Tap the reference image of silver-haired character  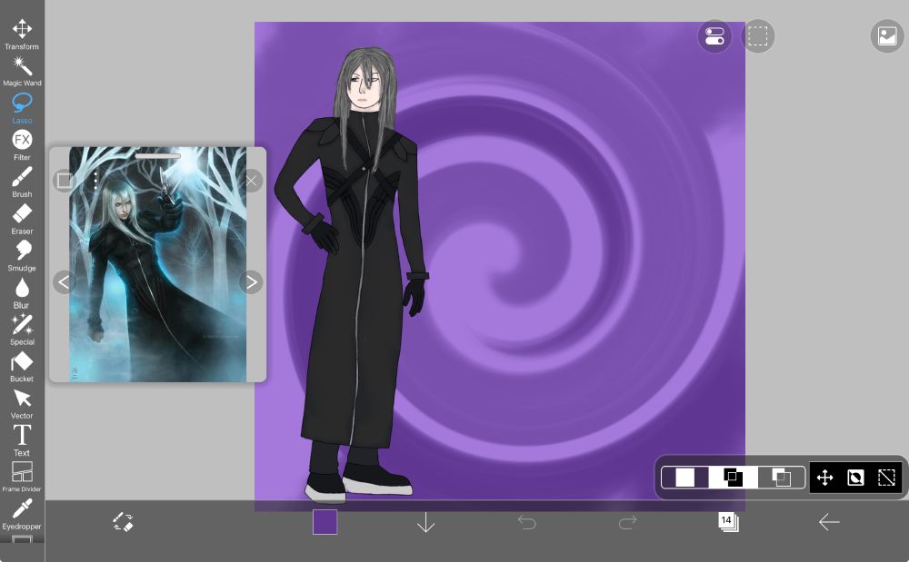(x=157, y=264)
